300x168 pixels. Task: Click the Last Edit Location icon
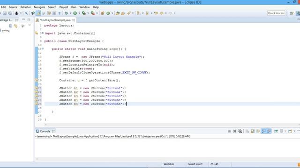(156, 13)
